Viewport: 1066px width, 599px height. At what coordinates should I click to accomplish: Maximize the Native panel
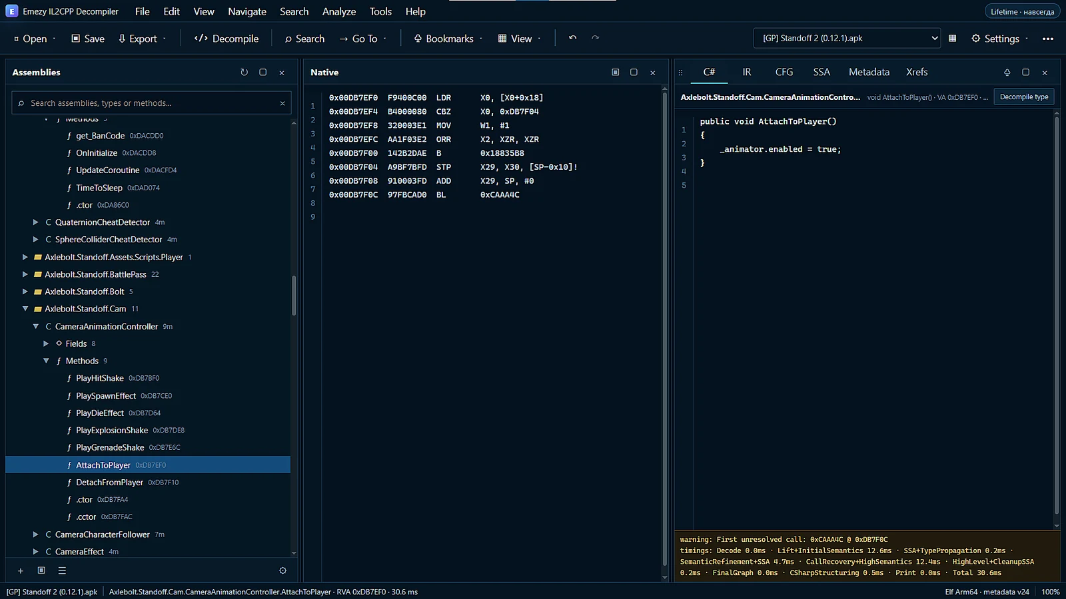(634, 73)
